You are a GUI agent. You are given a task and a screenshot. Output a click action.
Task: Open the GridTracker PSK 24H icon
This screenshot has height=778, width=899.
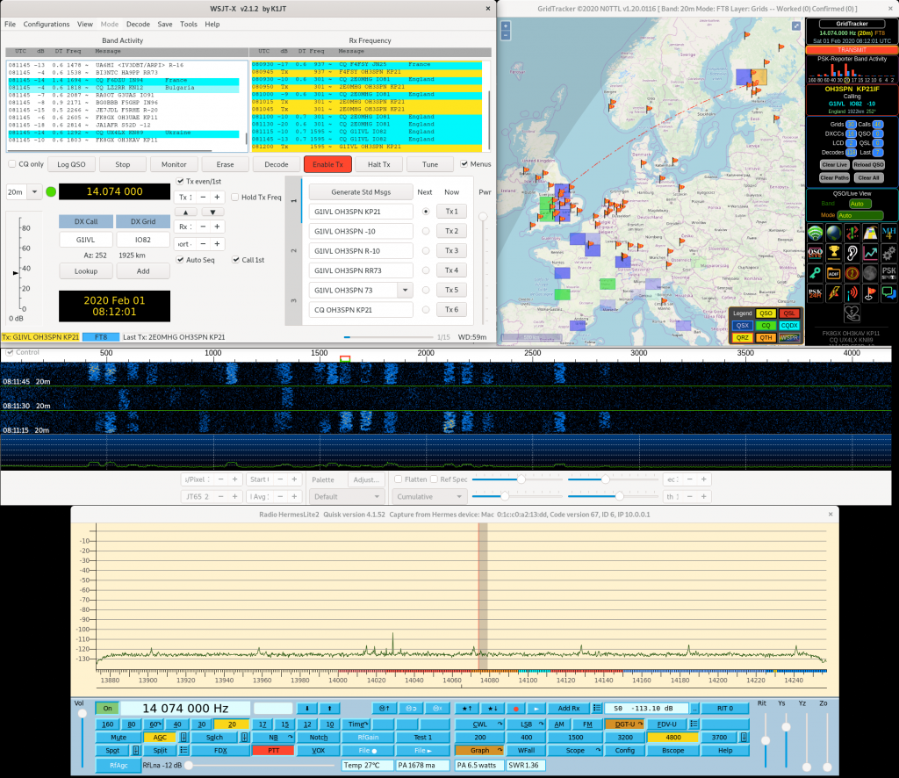coord(816,293)
